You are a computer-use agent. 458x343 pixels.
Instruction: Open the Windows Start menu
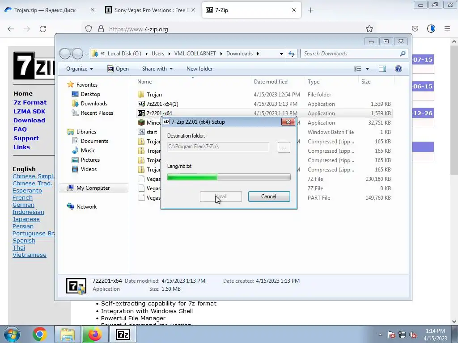(11, 334)
